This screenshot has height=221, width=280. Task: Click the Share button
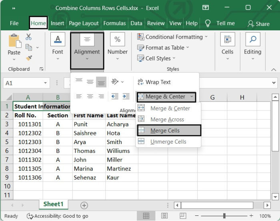(x=258, y=24)
